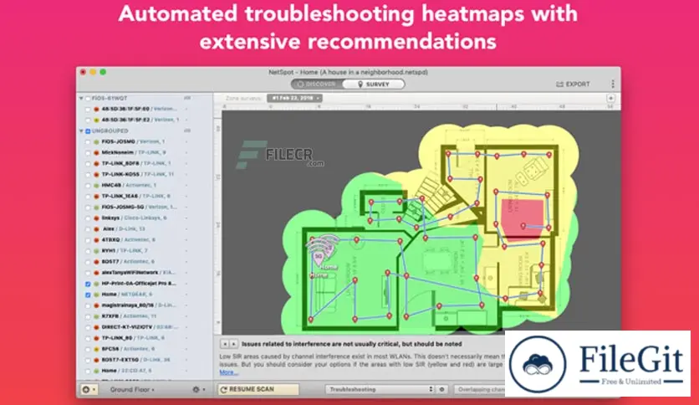Add a new zone survey with plus icon
Image resolution: width=699 pixels, height=405 pixels.
tap(610, 98)
